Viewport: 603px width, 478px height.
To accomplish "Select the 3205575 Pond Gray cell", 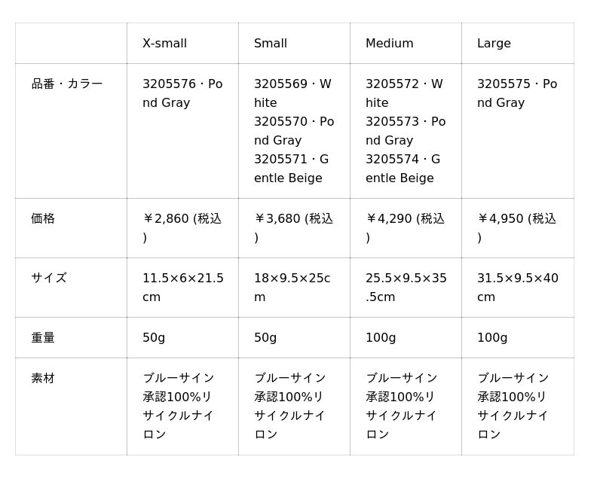I will (x=518, y=131).
